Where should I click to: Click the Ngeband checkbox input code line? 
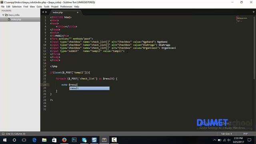click(x=109, y=42)
